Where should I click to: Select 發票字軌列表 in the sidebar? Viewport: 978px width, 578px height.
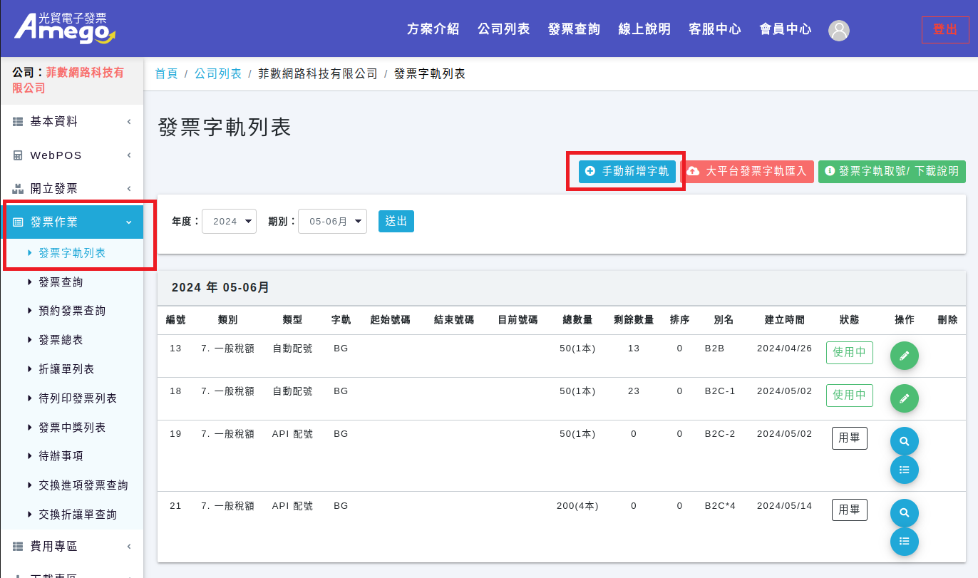[72, 253]
